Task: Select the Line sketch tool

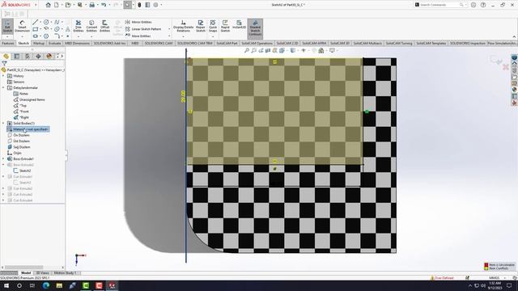Action: click(36, 22)
